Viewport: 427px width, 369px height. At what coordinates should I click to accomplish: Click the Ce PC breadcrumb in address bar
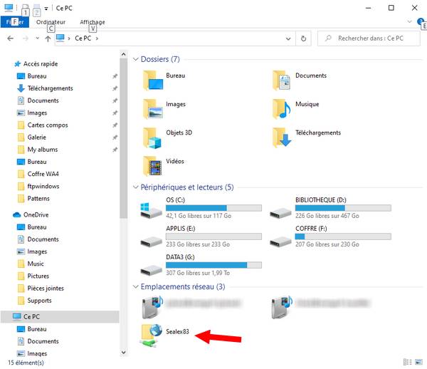83,38
